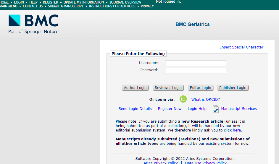Screen dimensions: 279x164
Task: Click the Username input field
Action: (195, 63)
